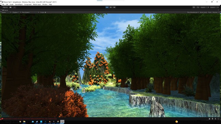Open File Explorer from the taskbar
This screenshot has height=124, width=221.
24,122
